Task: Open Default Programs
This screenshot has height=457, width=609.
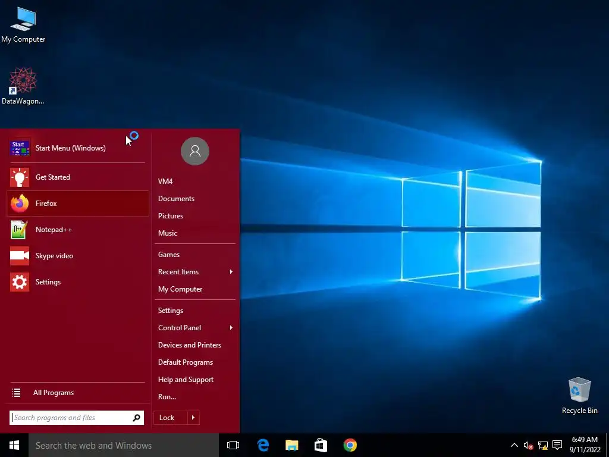Action: click(x=195, y=362)
